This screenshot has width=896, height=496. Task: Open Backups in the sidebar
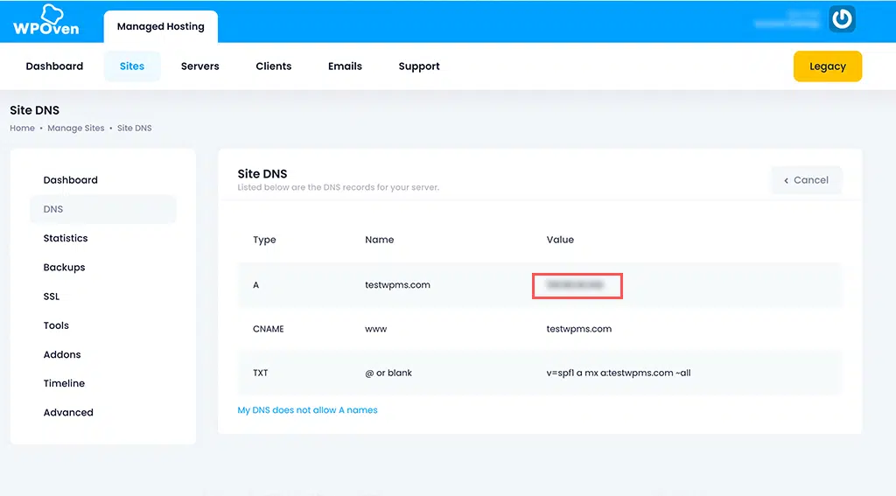64,268
